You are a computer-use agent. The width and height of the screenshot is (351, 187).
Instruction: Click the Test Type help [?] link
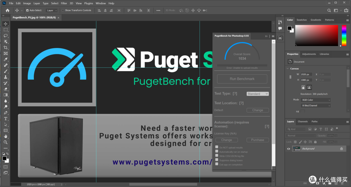[x=235, y=93]
